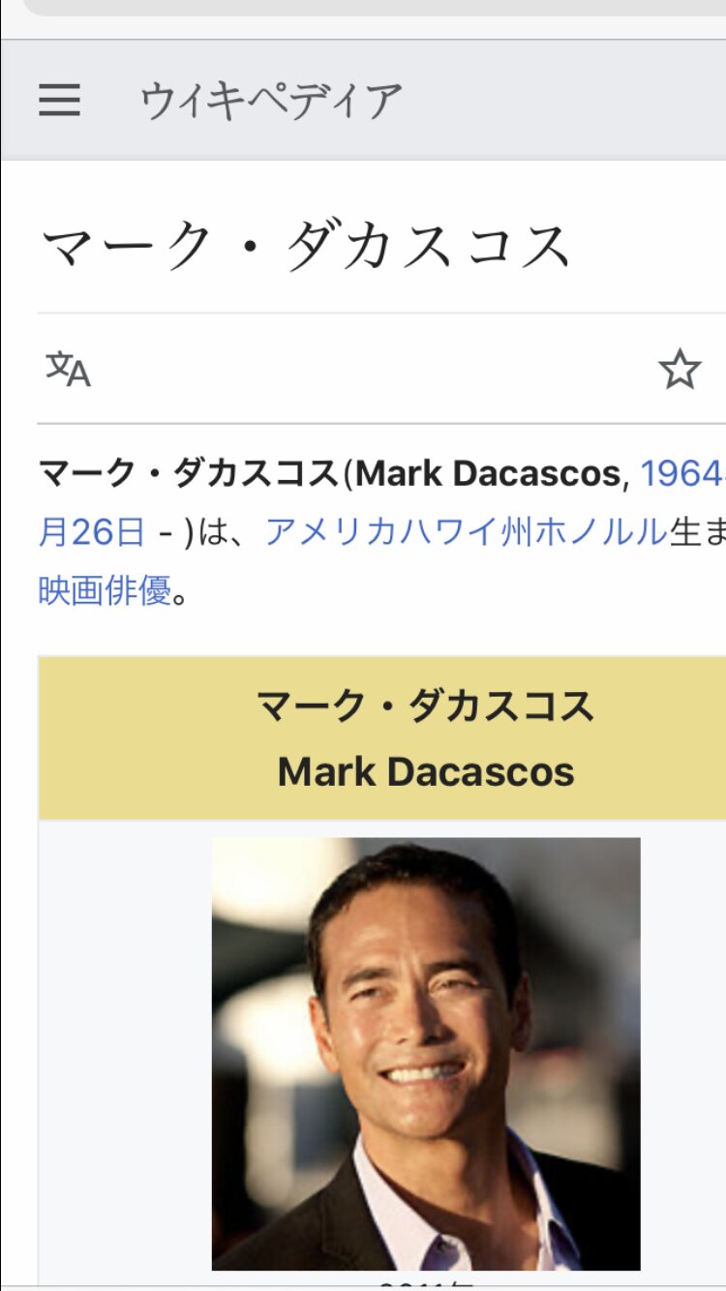Click the cut-off caption under the portrait
Screen dimensions: 726x1291
(x=426, y=1281)
